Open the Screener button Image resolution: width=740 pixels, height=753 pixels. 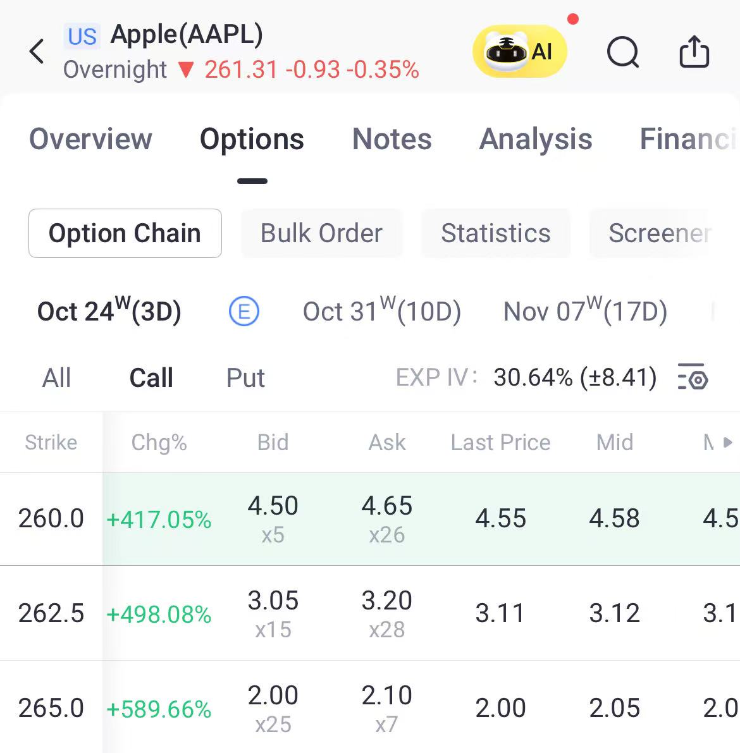[x=659, y=233]
